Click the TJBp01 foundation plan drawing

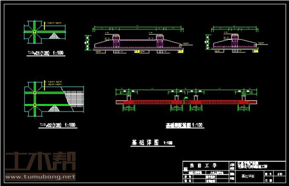tap(45, 32)
